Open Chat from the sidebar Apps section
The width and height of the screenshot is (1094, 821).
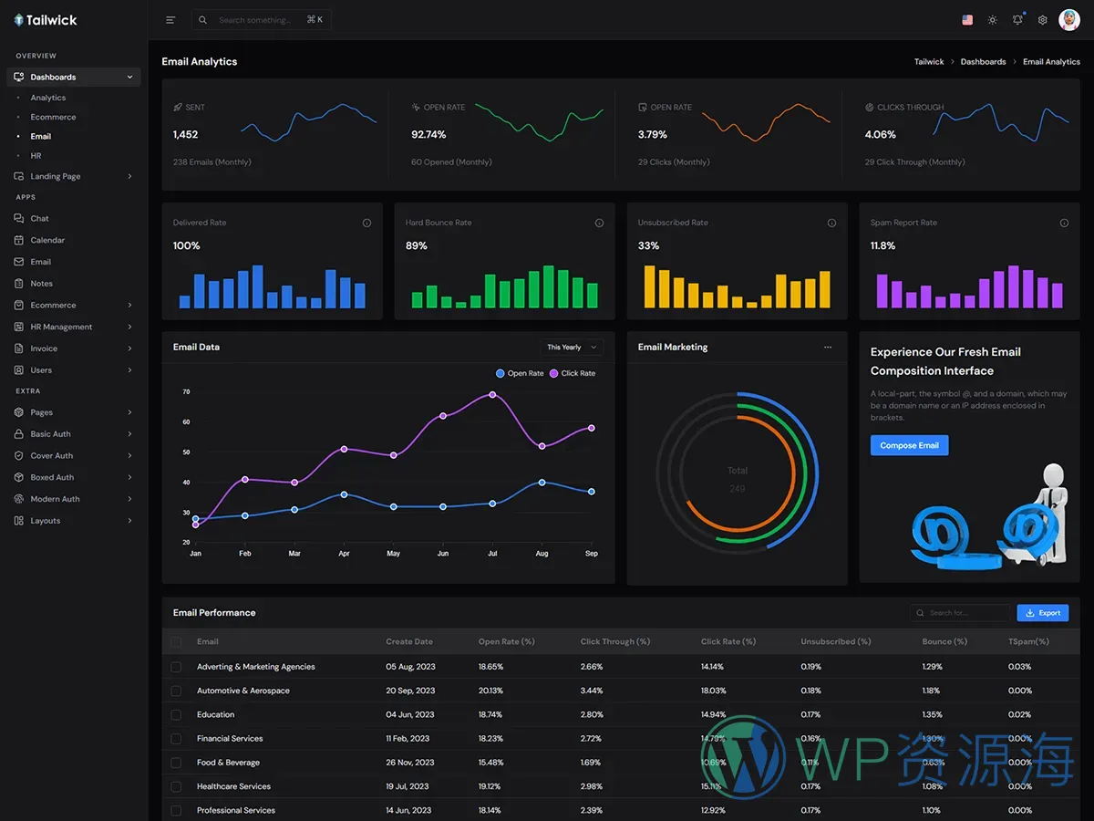coord(39,219)
